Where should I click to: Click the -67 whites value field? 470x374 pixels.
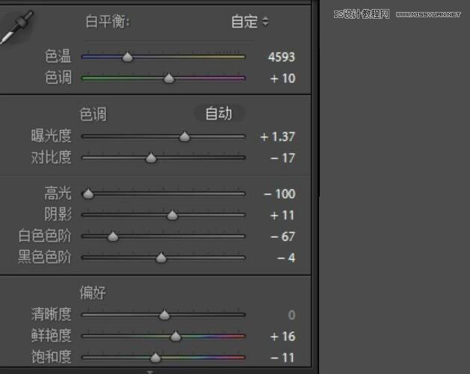(281, 237)
